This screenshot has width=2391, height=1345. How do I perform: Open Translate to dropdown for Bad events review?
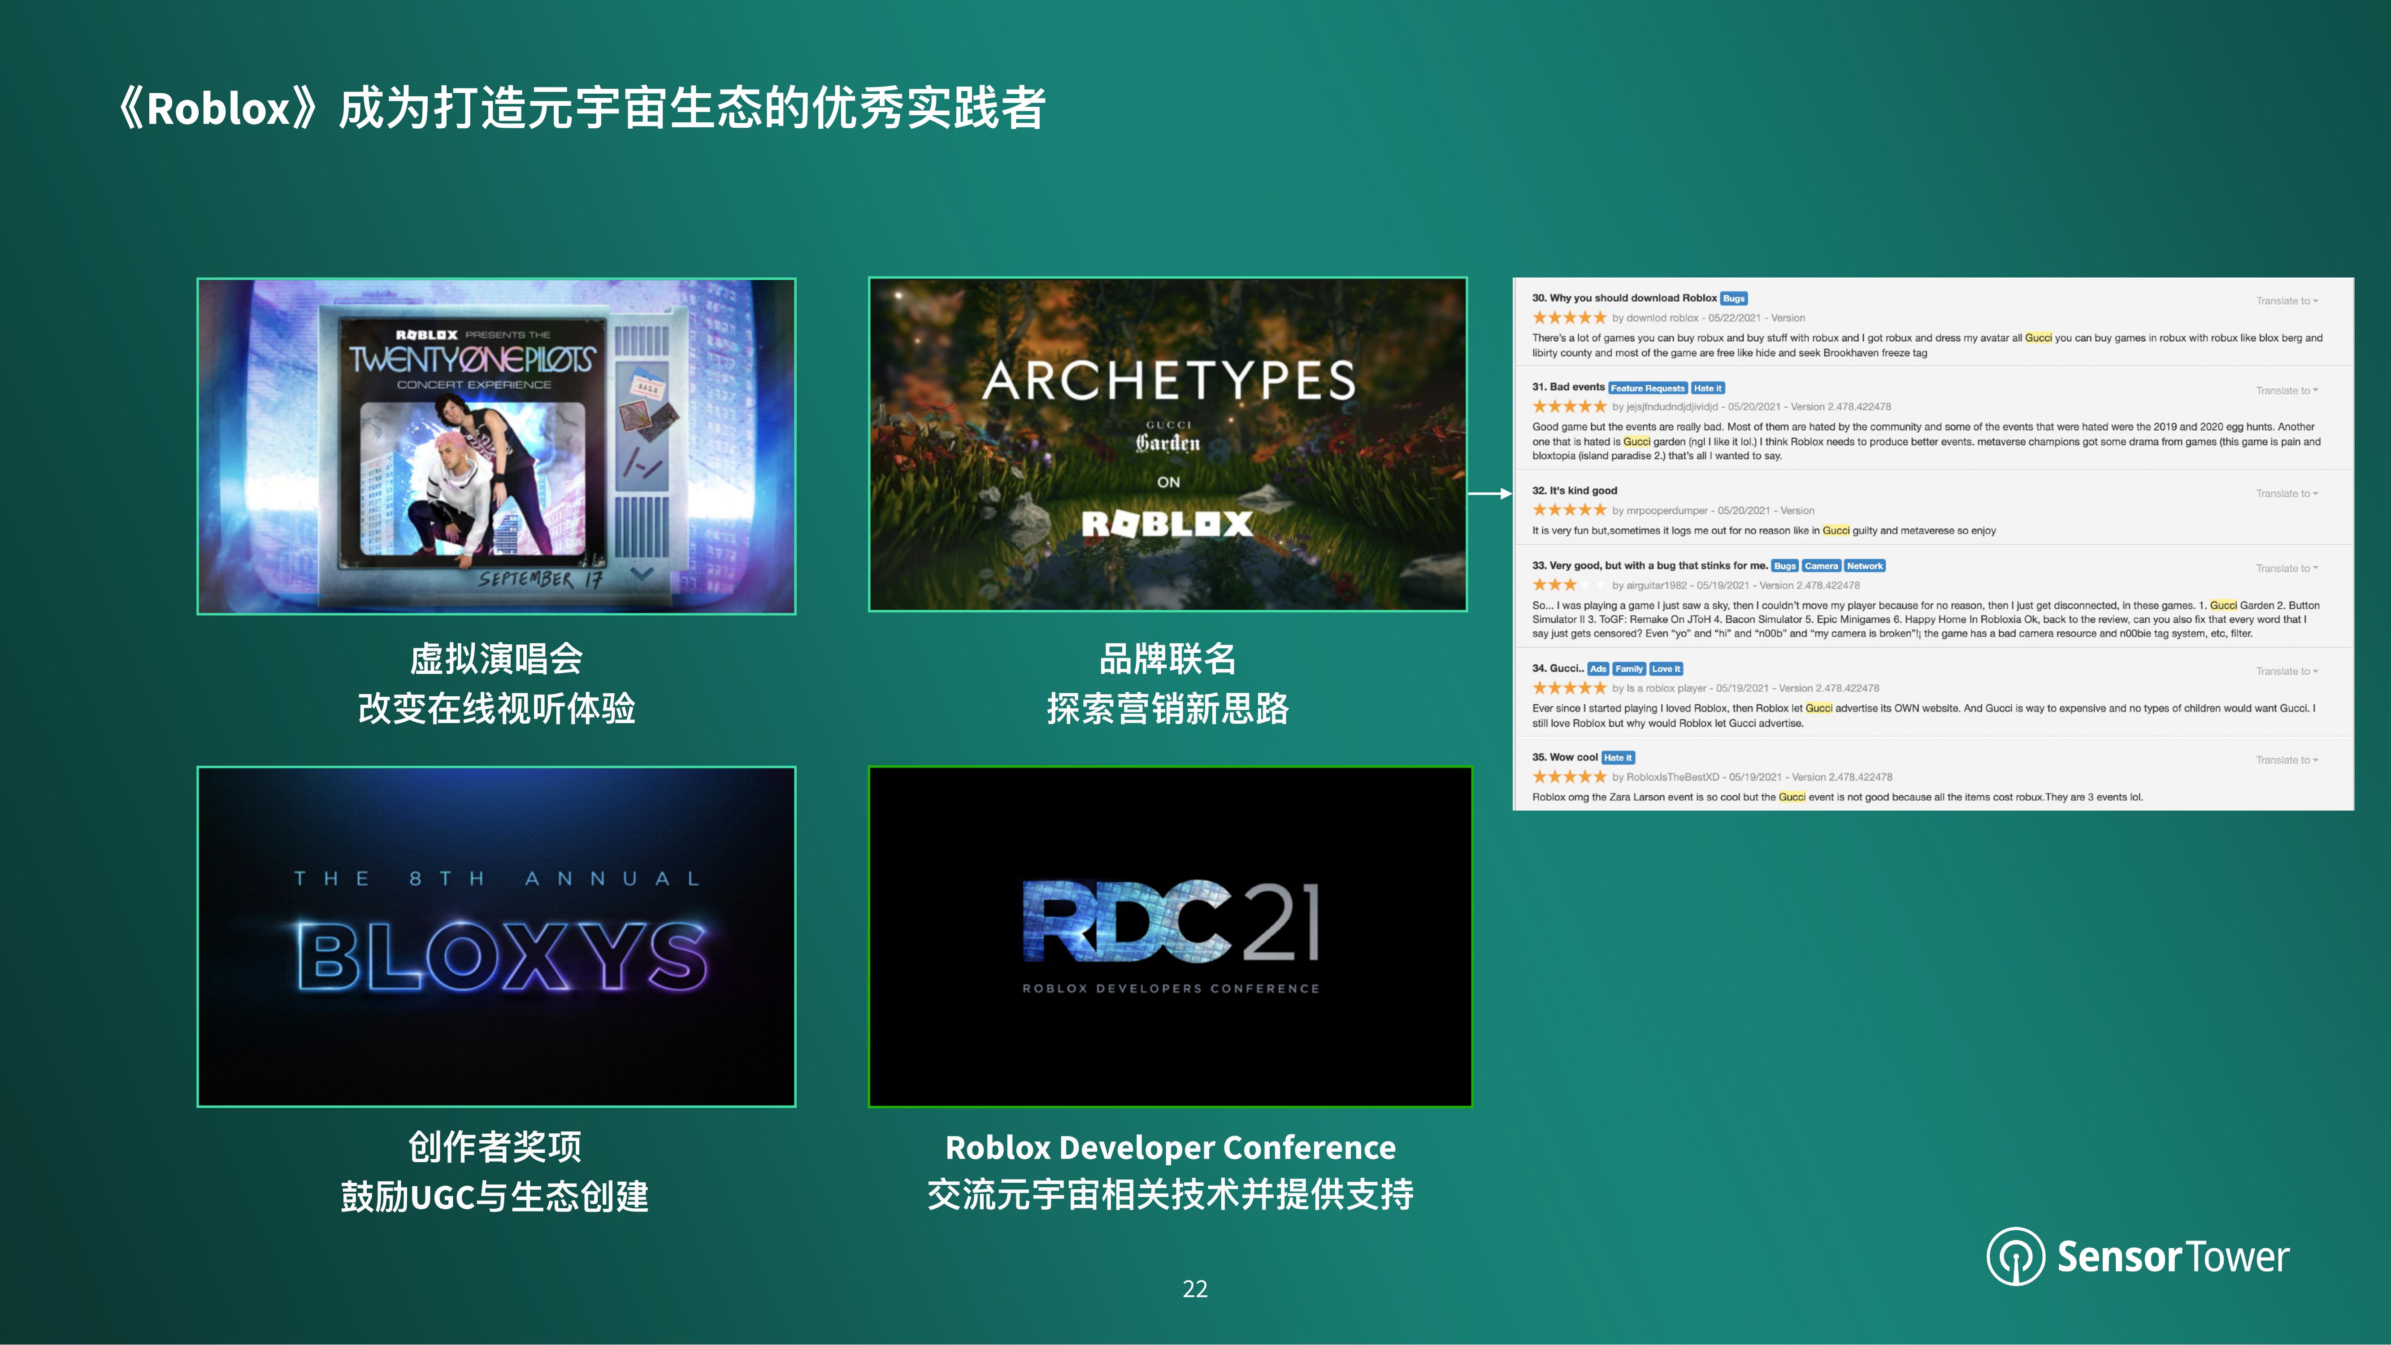click(x=2287, y=391)
